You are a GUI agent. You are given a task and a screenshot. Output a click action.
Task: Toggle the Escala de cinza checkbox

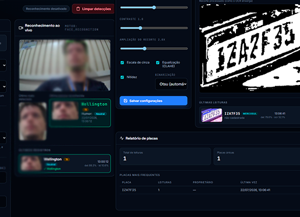(x=122, y=62)
